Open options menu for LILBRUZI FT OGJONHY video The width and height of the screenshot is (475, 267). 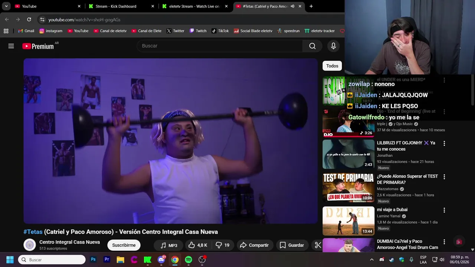click(x=444, y=143)
